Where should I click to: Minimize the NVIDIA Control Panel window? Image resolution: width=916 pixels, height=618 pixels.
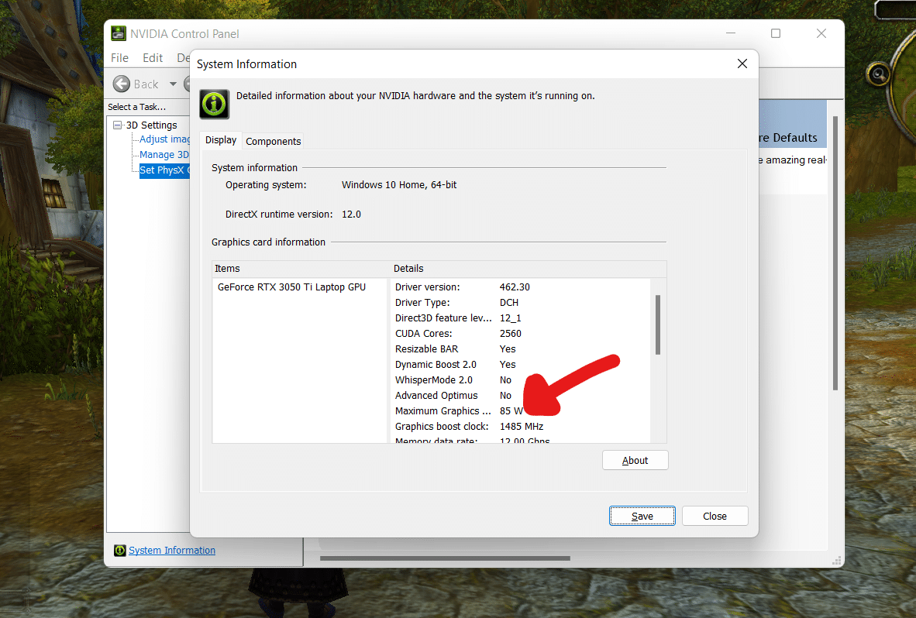coord(730,33)
